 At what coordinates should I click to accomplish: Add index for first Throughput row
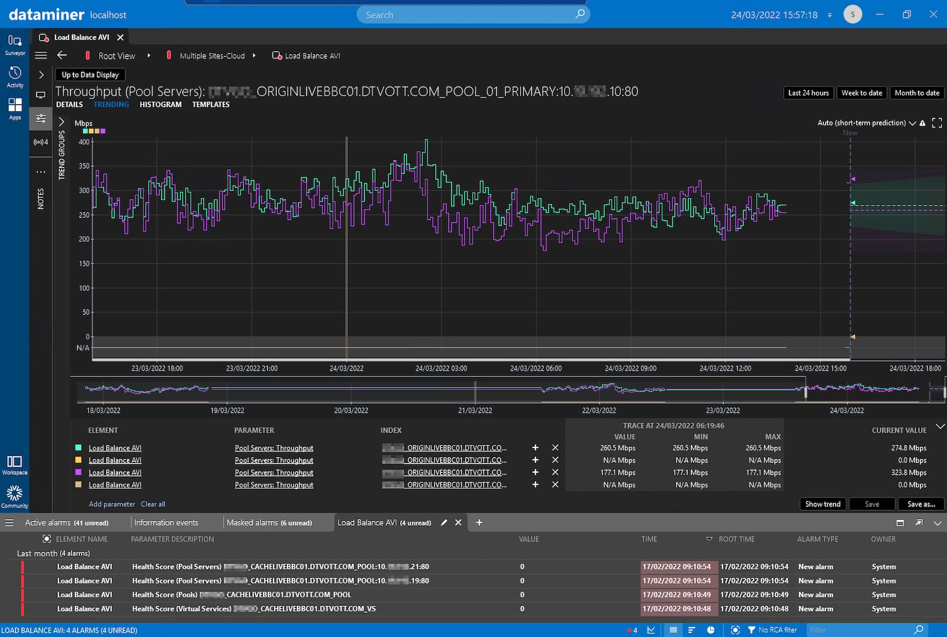click(x=535, y=448)
